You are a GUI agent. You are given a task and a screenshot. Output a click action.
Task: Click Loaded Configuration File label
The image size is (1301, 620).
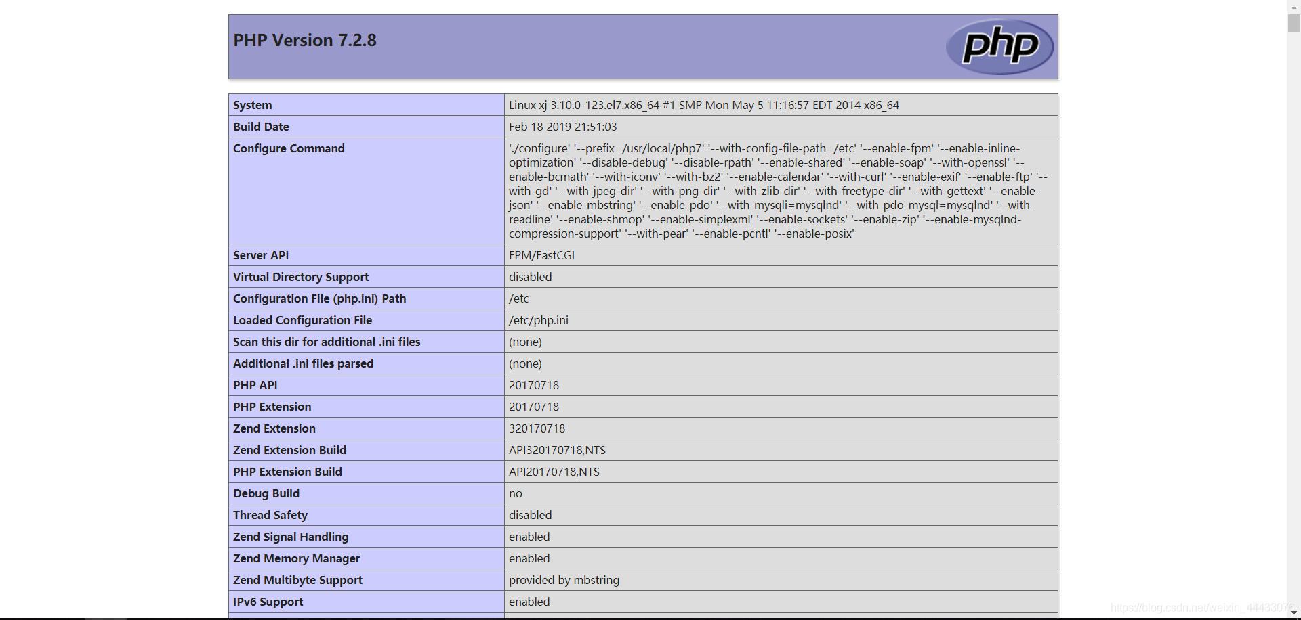point(303,320)
